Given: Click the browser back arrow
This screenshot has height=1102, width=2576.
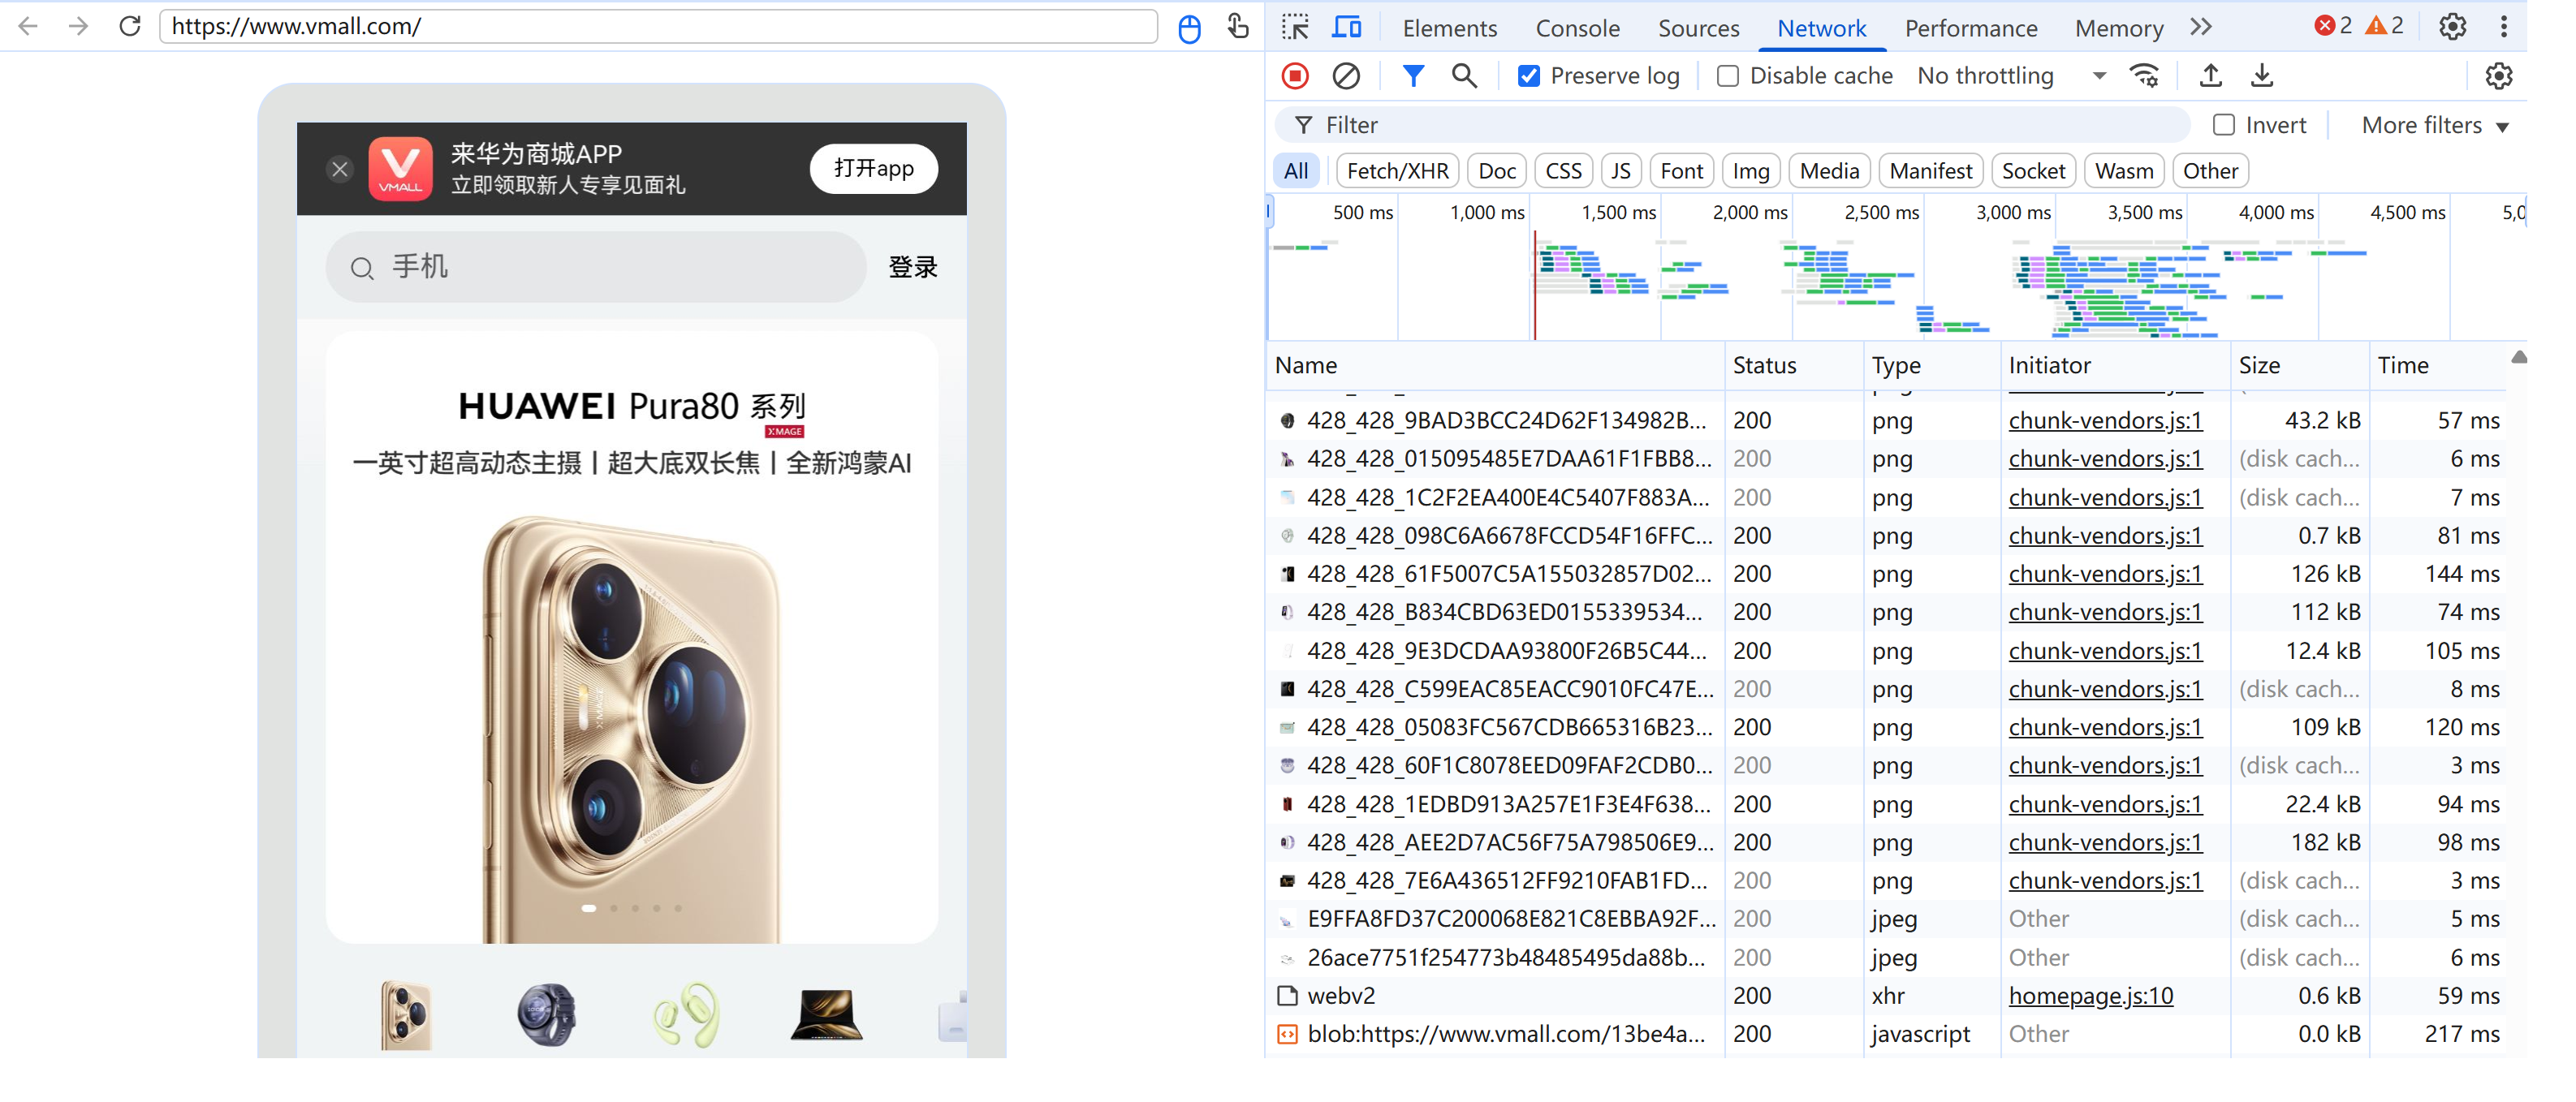Looking at the screenshot, I should pos(28,26).
